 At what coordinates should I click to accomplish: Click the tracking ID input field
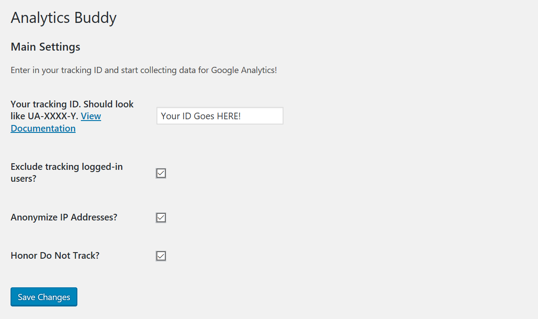click(220, 116)
